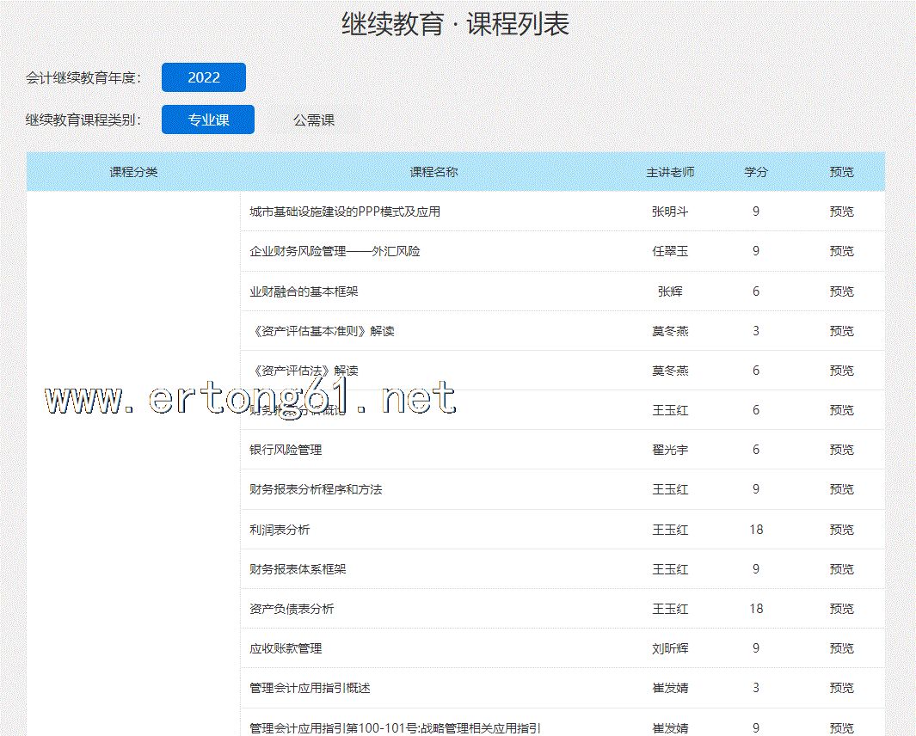Screen dimensions: 916x736
Task: Select the 2022 education year button
Action: (x=204, y=77)
